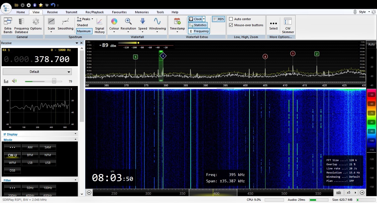Click the star icon in quick access toolbar
377x203 pixels.
pos(41,5)
